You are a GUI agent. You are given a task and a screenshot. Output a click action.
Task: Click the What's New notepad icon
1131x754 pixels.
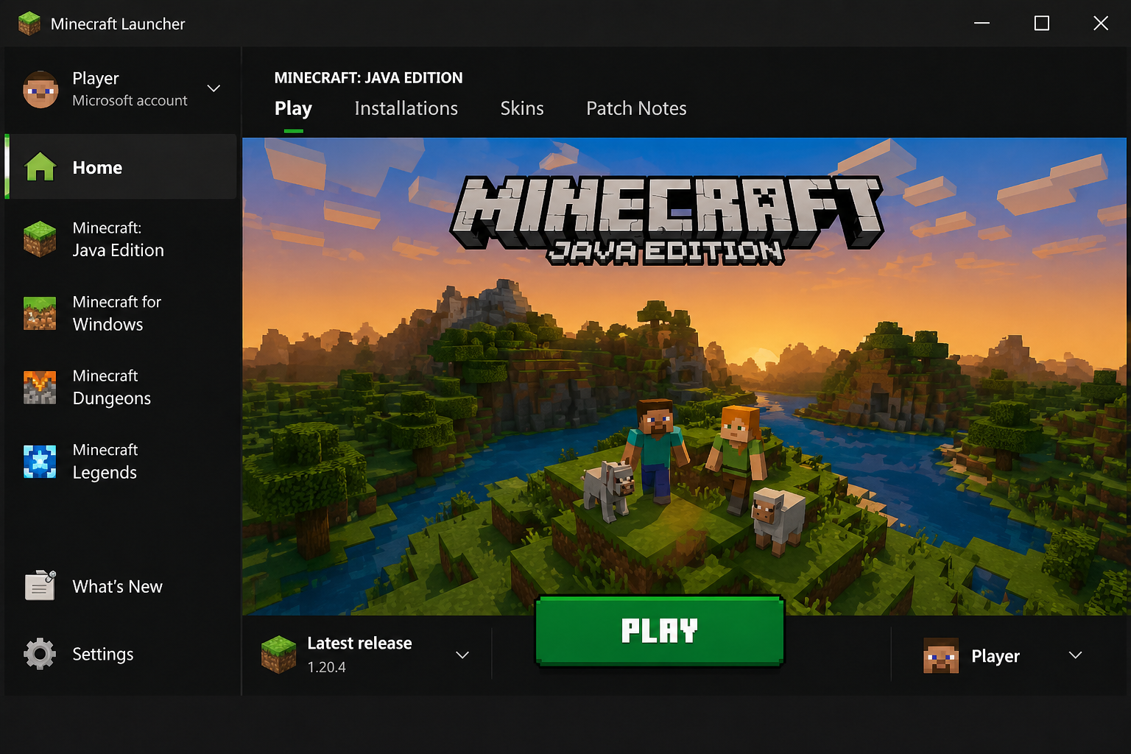click(x=40, y=585)
